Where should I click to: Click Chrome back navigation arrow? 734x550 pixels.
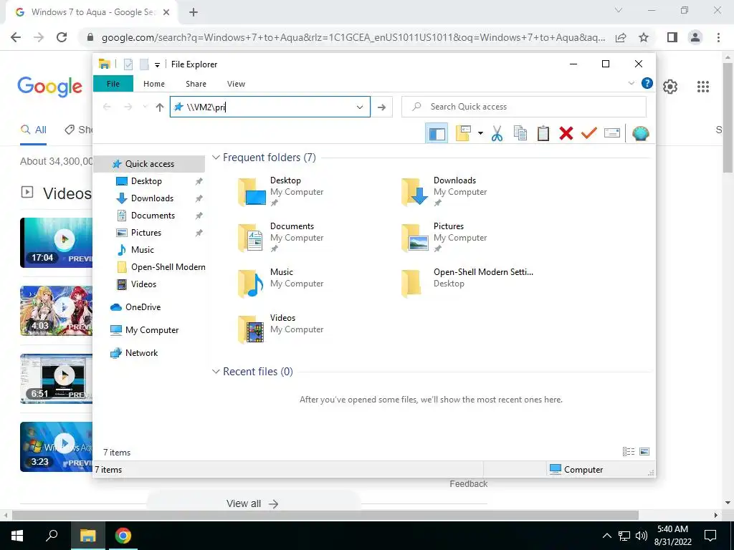[x=16, y=37]
